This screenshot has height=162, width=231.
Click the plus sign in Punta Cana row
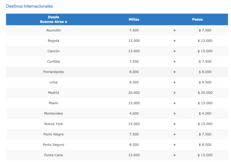pyautogui.click(x=175, y=155)
